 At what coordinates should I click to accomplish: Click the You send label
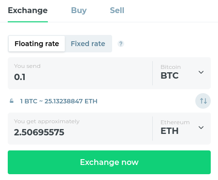[x=27, y=66]
